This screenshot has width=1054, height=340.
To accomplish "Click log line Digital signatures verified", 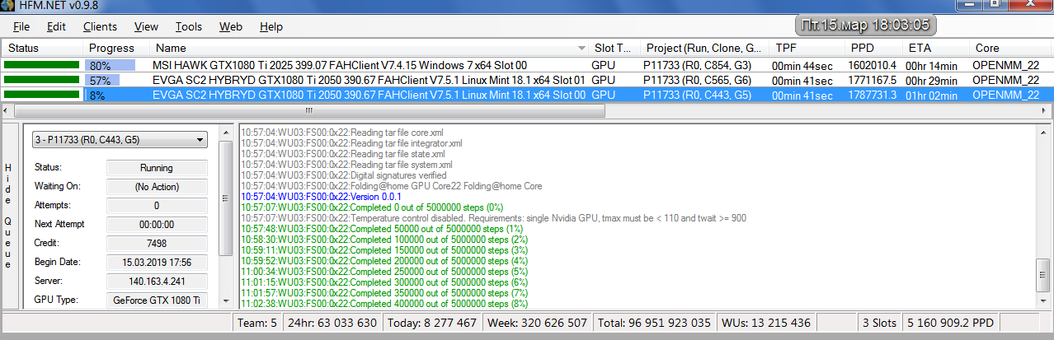I will pos(343,175).
